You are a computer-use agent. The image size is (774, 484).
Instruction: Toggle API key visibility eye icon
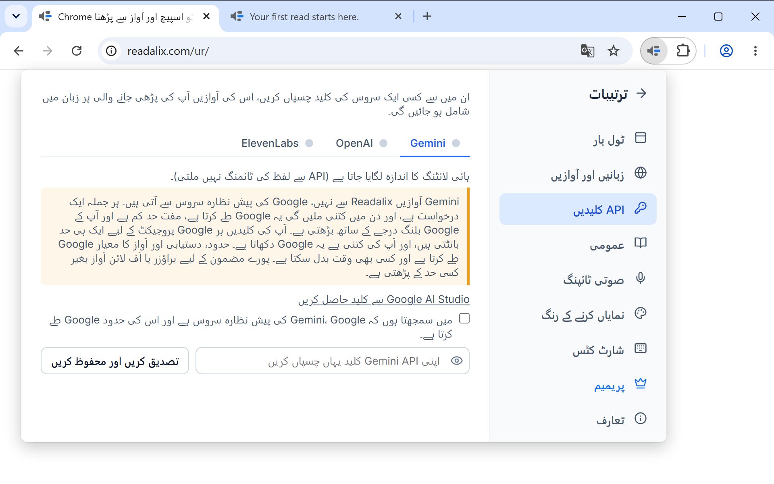pyautogui.click(x=457, y=361)
